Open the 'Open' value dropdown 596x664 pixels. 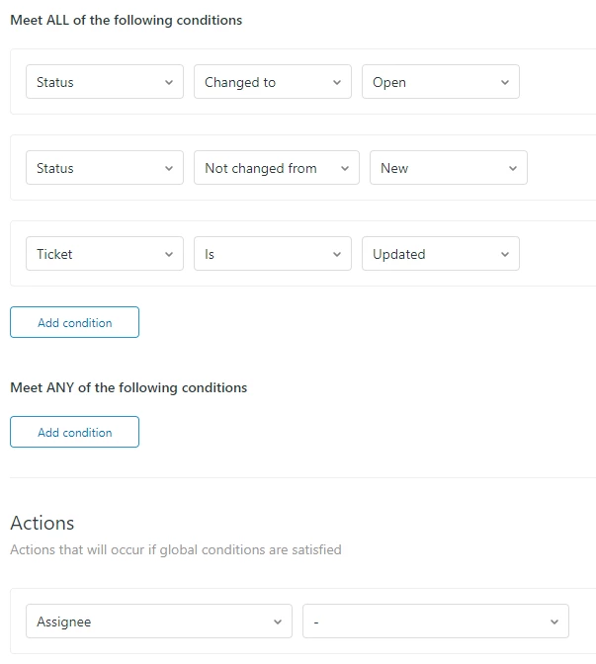pos(440,82)
